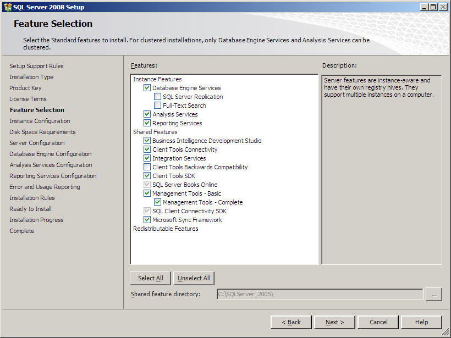Viewport: 451px width, 338px height.
Task: Toggle Client Tools SDK checkbox
Action: coord(147,176)
